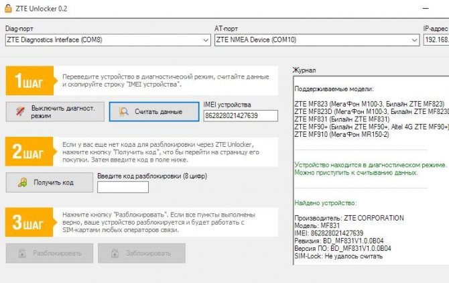
Task: Click the 'Выключить диагност. режим' button
Action: [55, 112]
